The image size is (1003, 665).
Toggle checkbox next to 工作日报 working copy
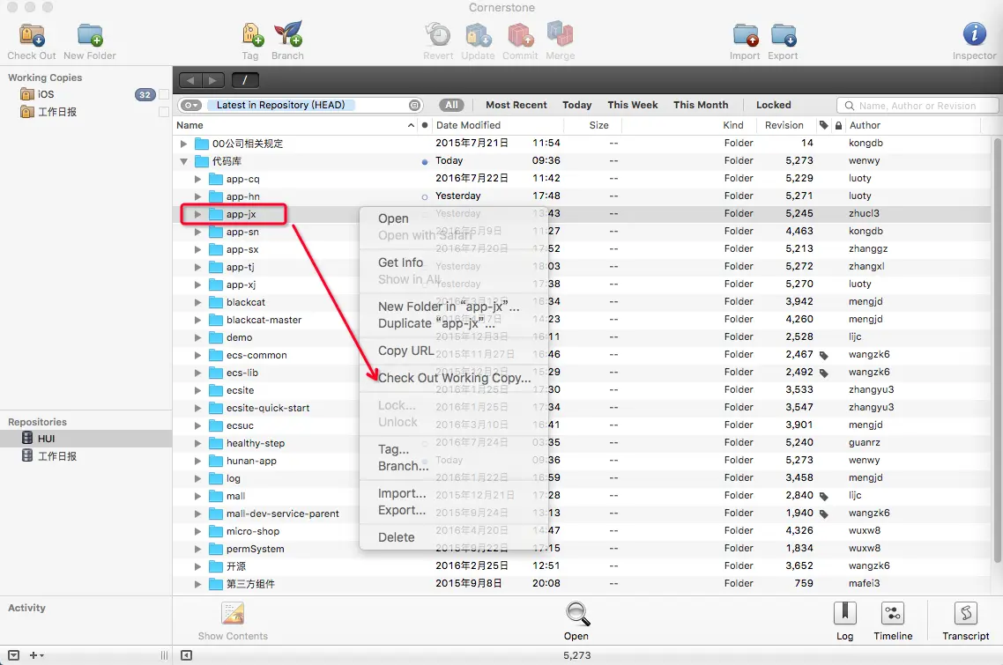tap(164, 112)
